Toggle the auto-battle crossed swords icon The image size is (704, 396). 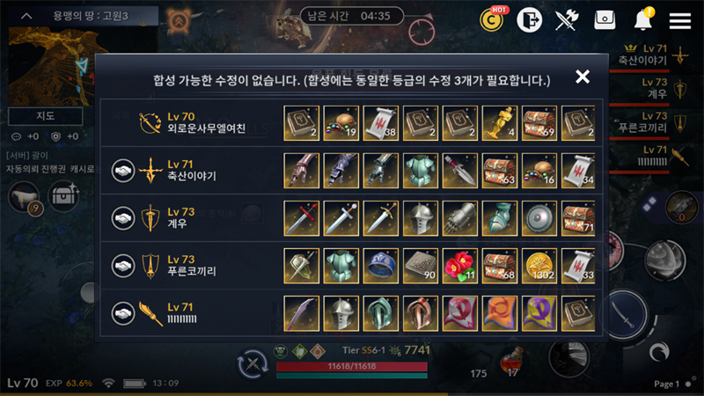[253, 363]
